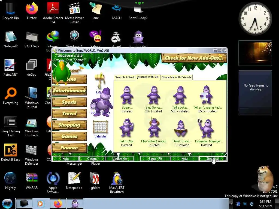Open the Games wooden sign menu
This screenshot has height=209, width=279.
click(69, 136)
